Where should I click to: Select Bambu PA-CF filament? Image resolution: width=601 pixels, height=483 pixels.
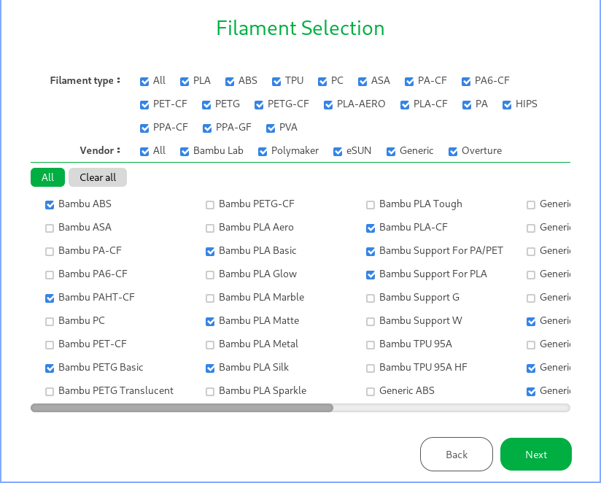click(50, 252)
